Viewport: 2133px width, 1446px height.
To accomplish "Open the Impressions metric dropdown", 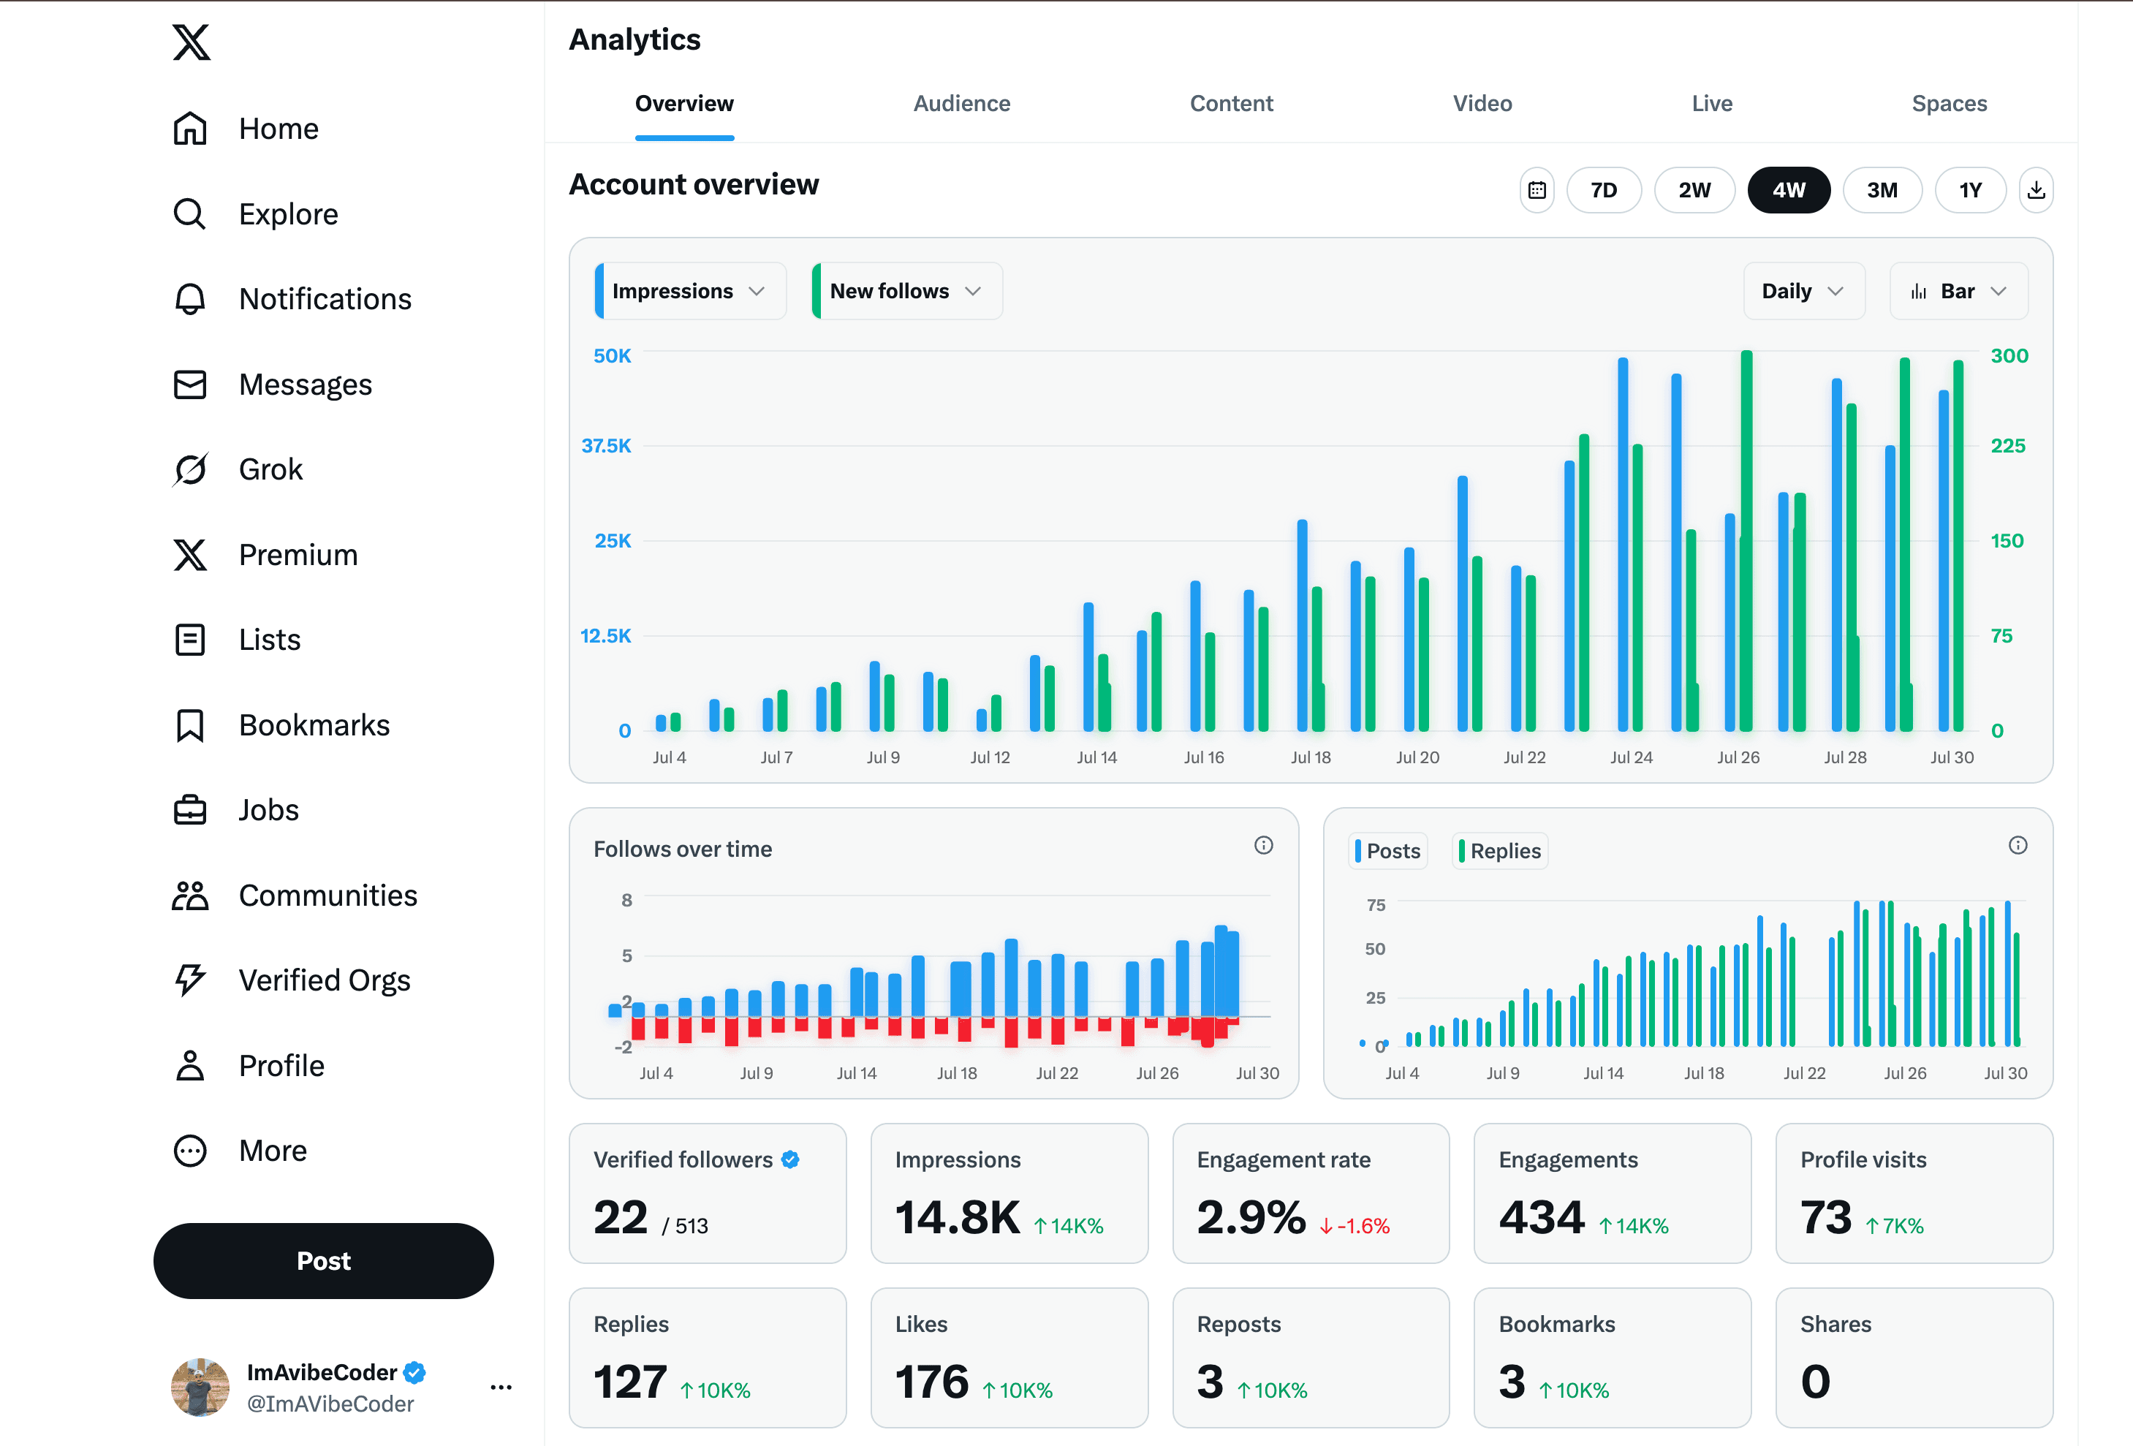I will click(x=689, y=290).
